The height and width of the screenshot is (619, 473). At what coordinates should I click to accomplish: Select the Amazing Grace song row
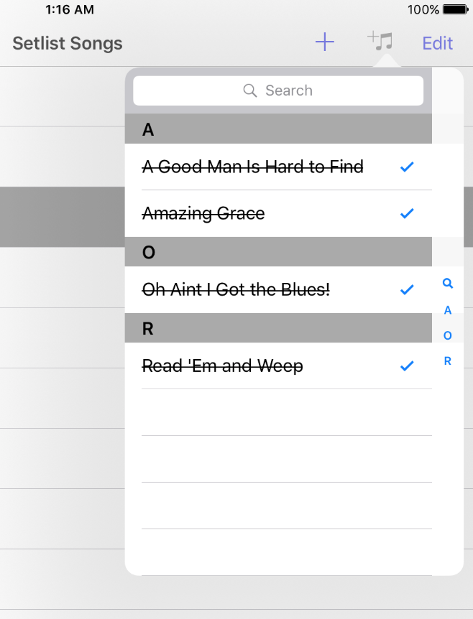pyautogui.click(x=203, y=214)
